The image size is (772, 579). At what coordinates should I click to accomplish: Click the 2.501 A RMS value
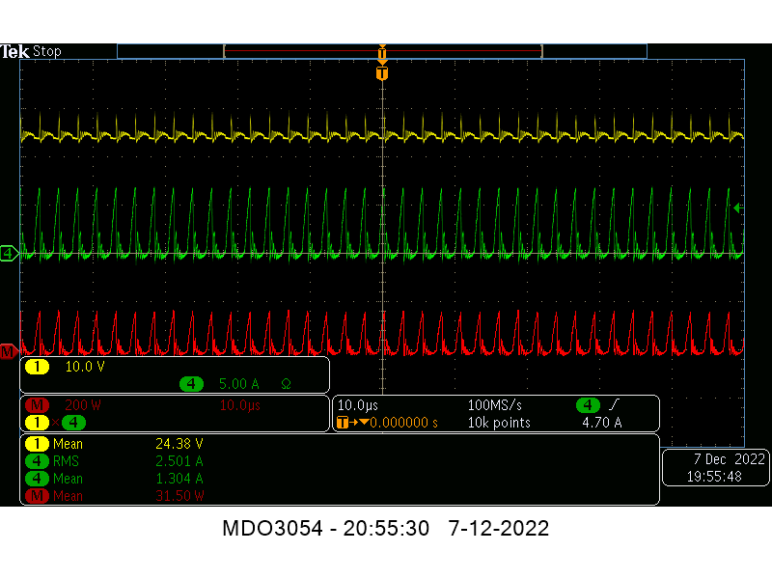click(x=179, y=461)
